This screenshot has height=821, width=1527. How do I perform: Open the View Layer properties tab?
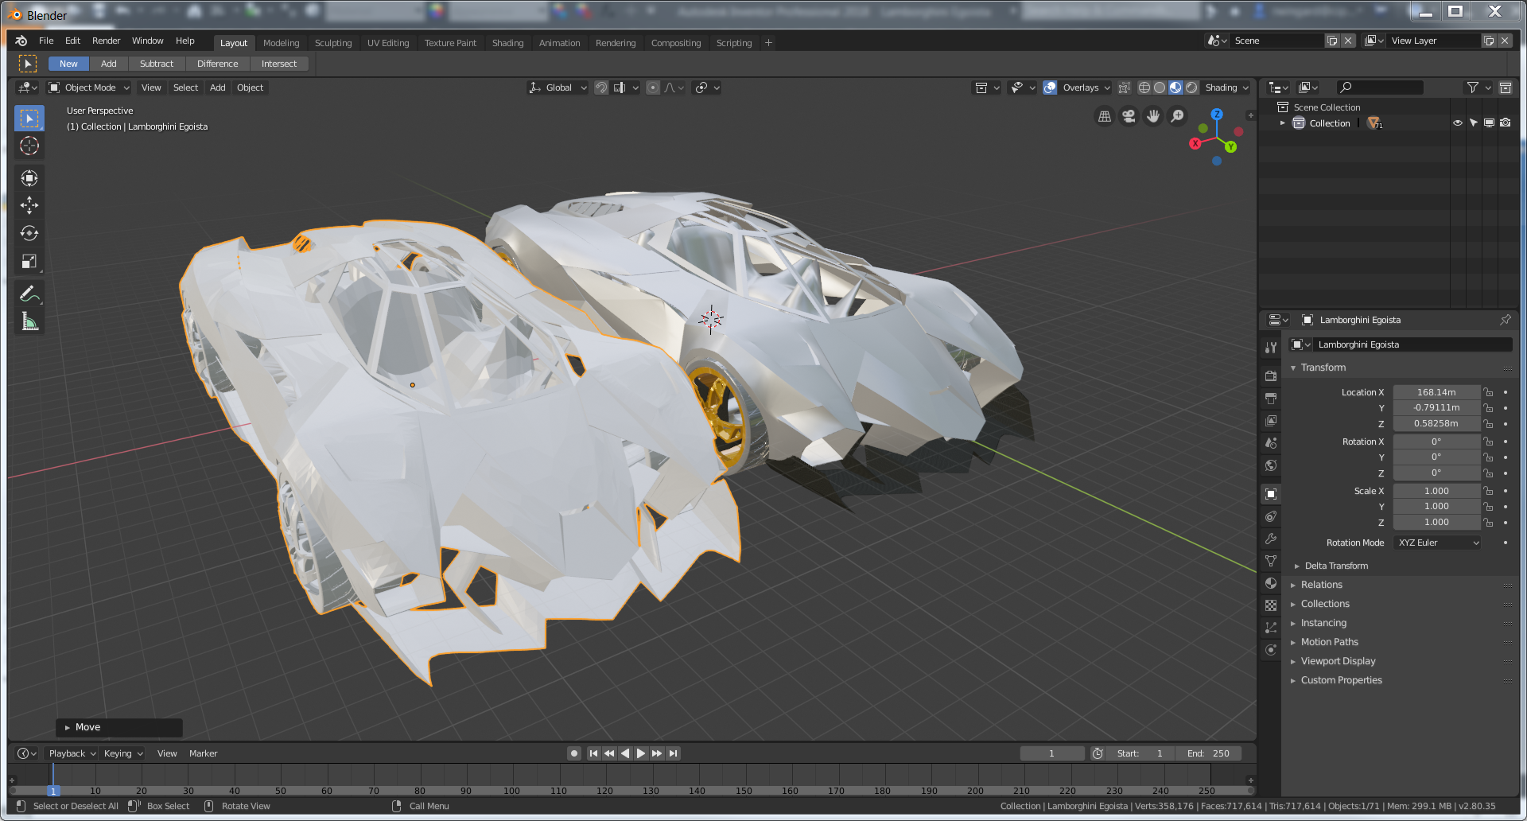[1271, 420]
